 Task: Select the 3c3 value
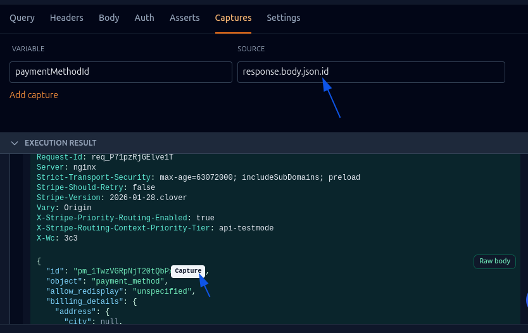coord(71,238)
